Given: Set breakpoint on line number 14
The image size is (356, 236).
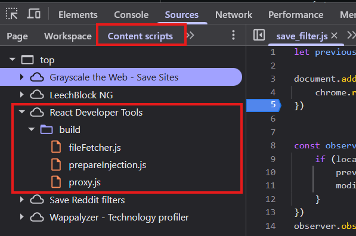Looking at the screenshot, I should pos(271,226).
